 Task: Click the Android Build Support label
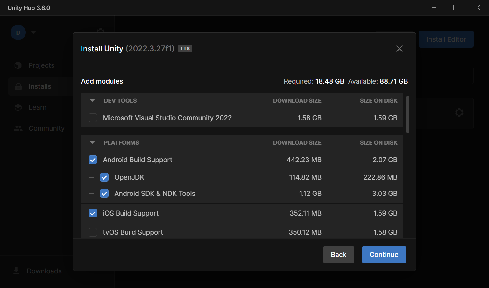point(138,160)
